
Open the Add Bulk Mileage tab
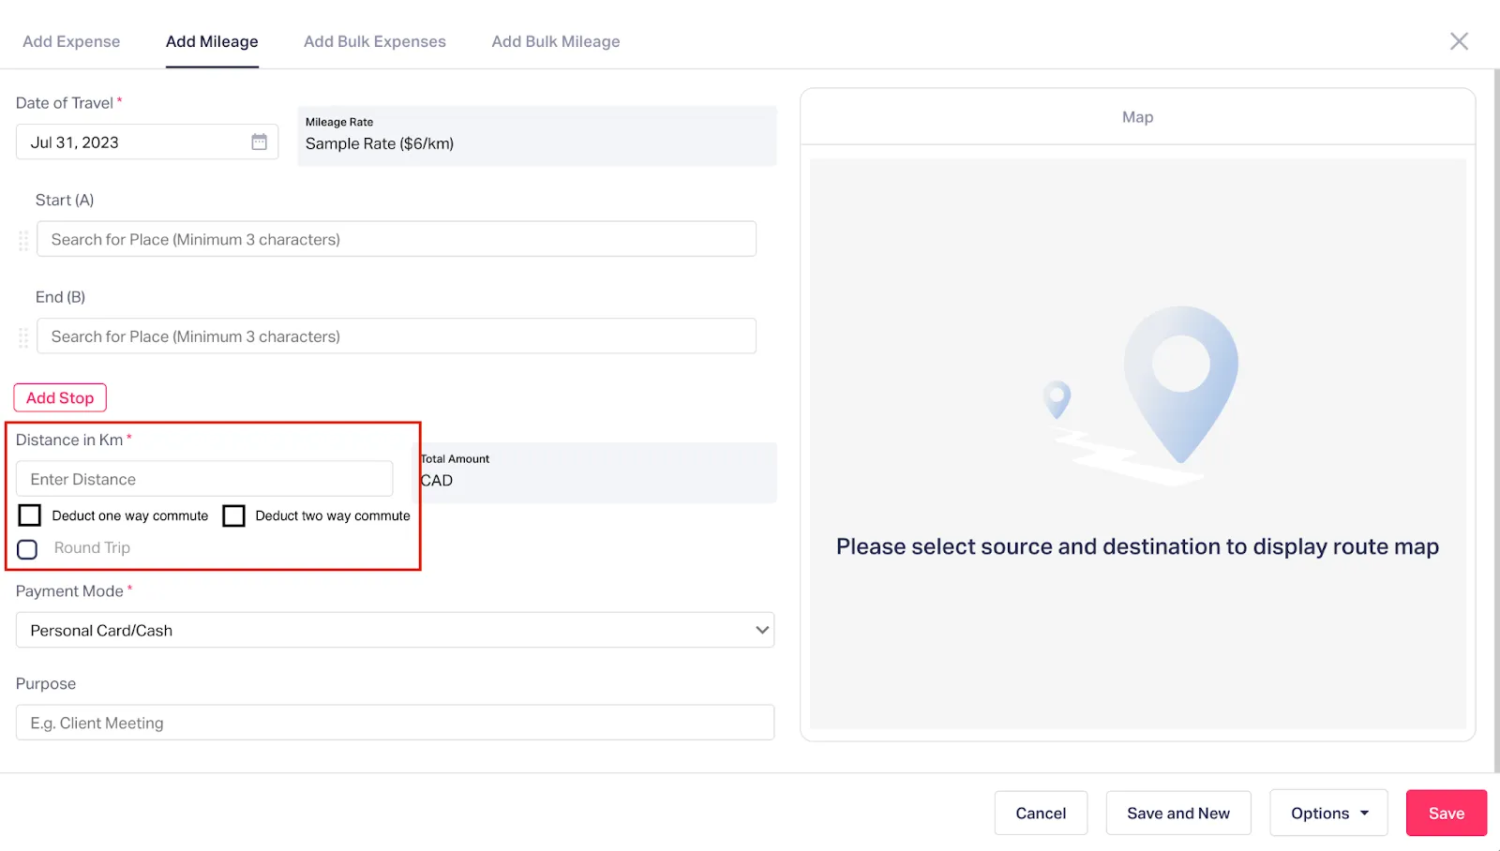[556, 41]
